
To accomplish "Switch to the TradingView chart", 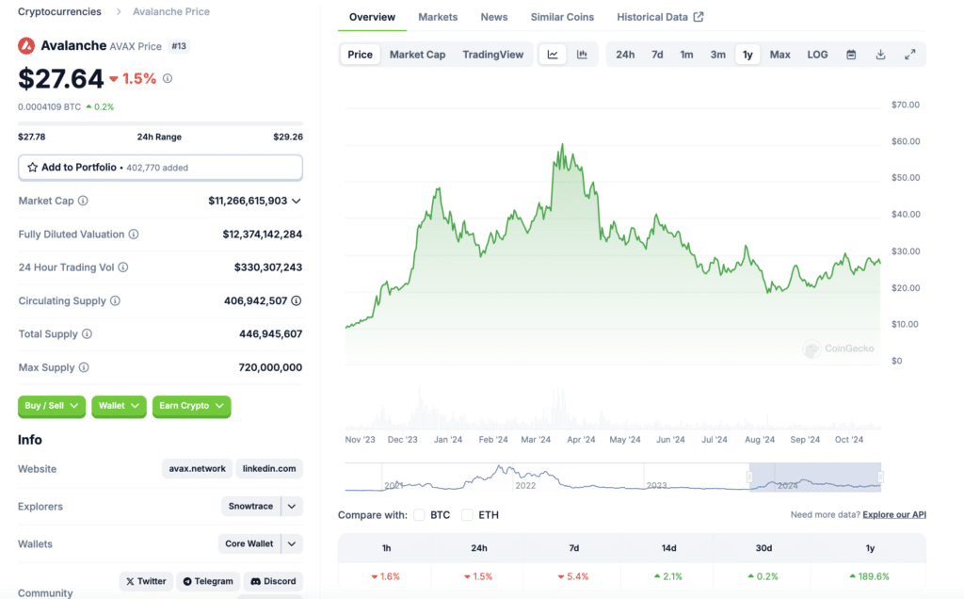I will pos(493,55).
